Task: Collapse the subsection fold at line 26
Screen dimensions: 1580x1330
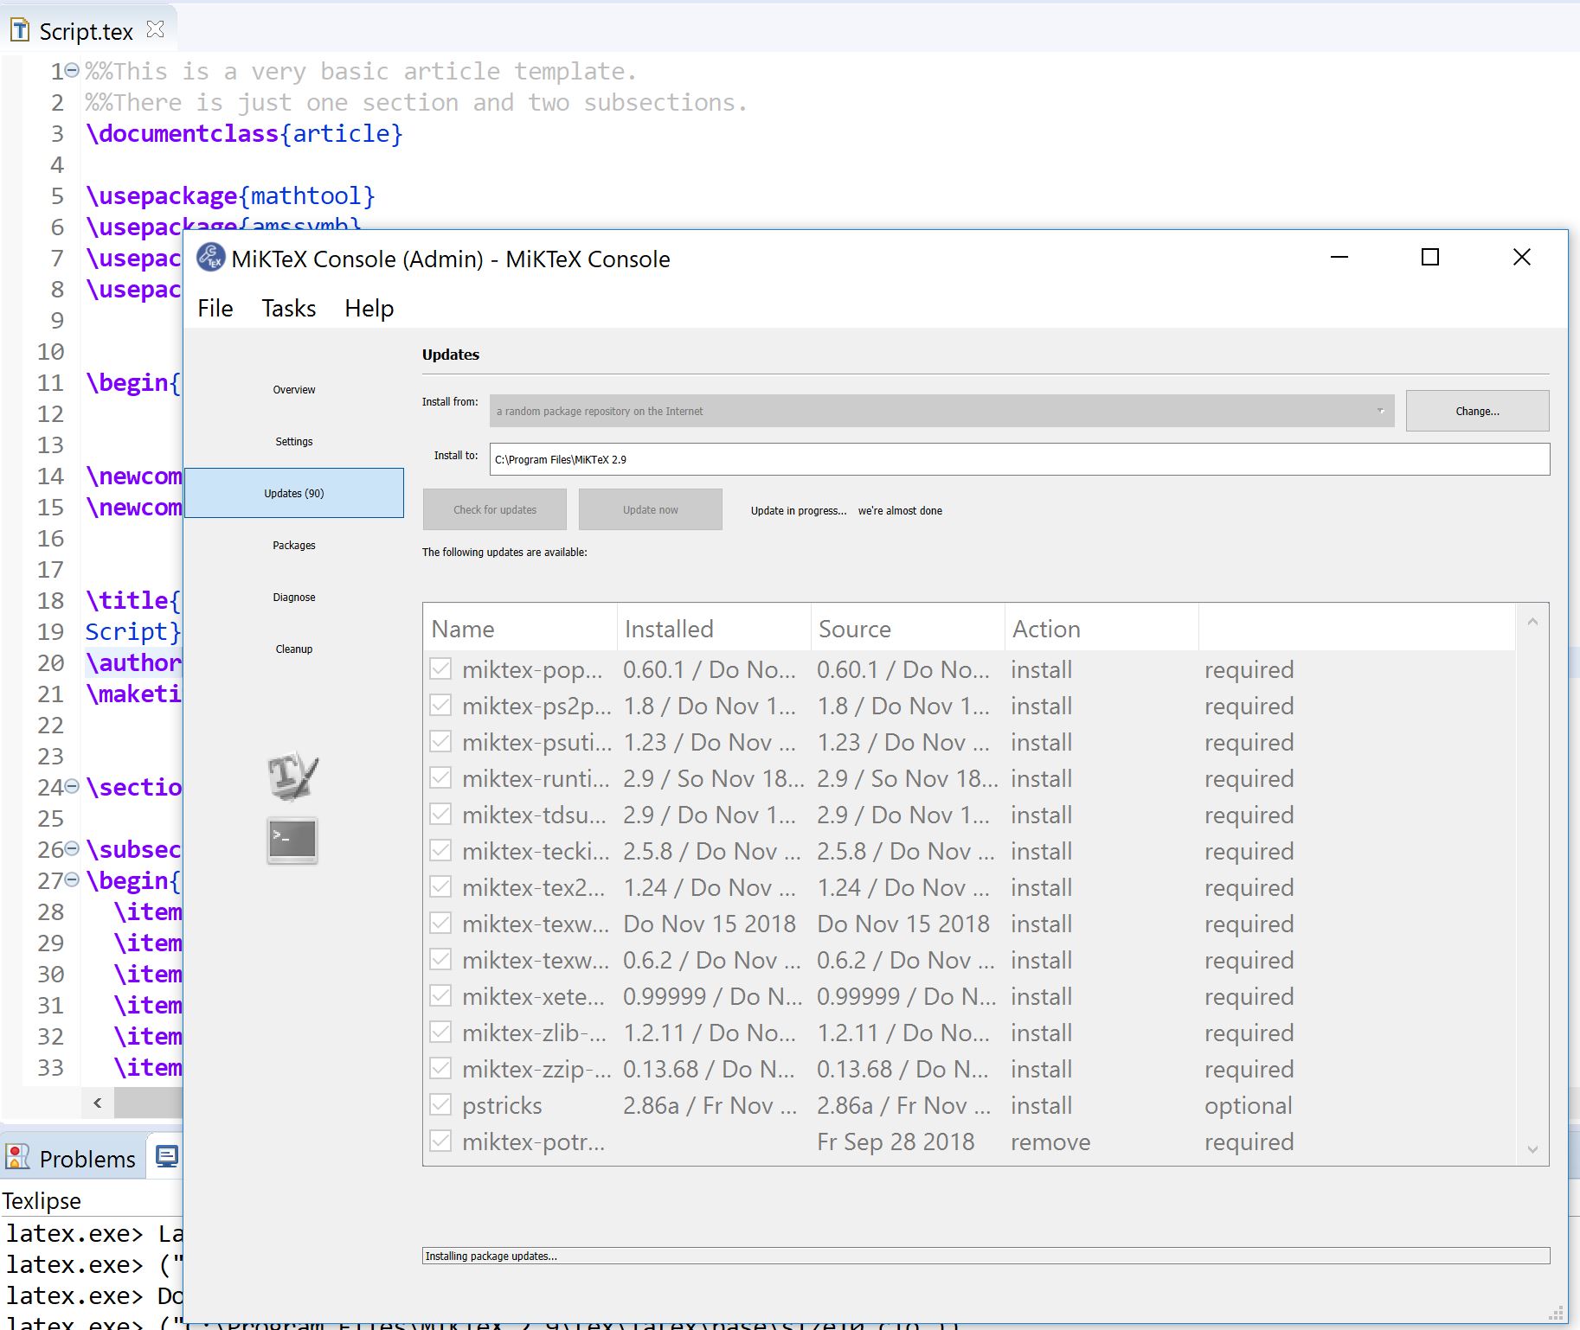Action: 70,848
